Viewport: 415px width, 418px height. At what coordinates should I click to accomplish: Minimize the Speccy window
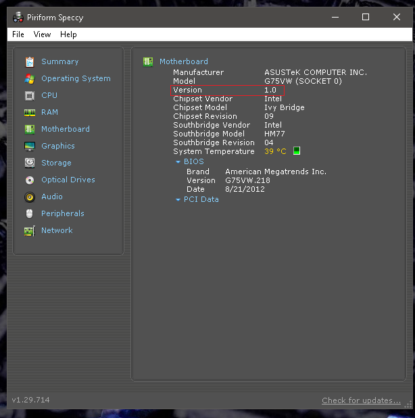[x=335, y=17]
